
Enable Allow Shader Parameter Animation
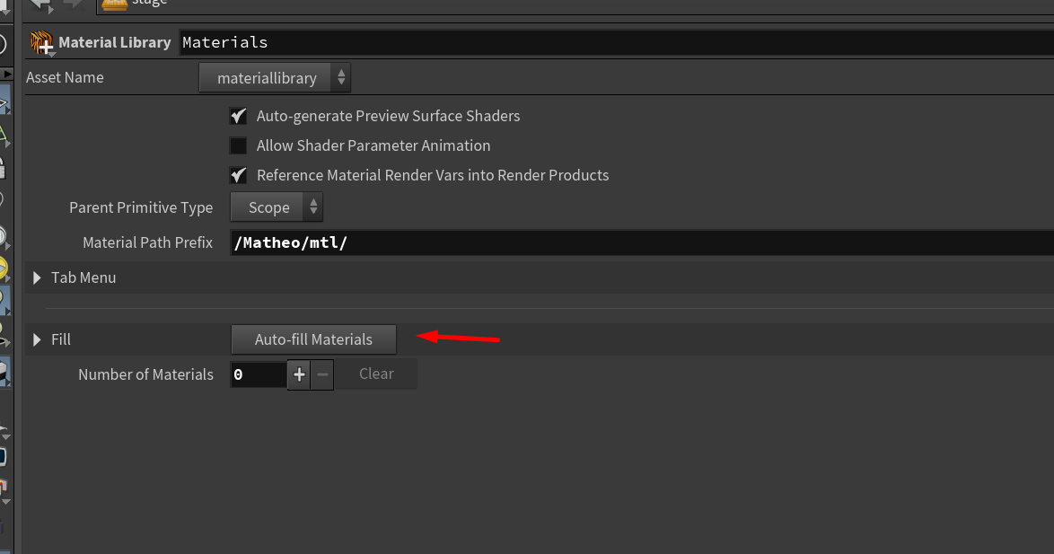click(238, 145)
